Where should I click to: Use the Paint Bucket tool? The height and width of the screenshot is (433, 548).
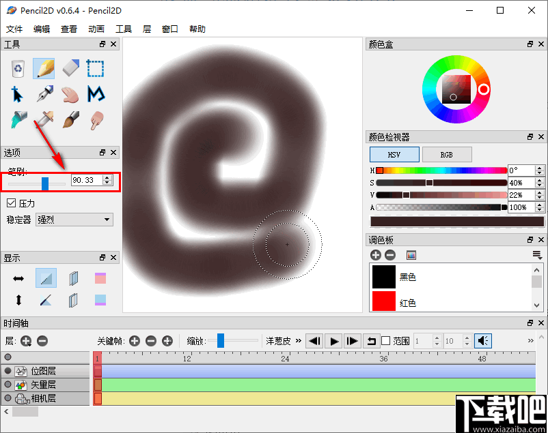(x=17, y=121)
